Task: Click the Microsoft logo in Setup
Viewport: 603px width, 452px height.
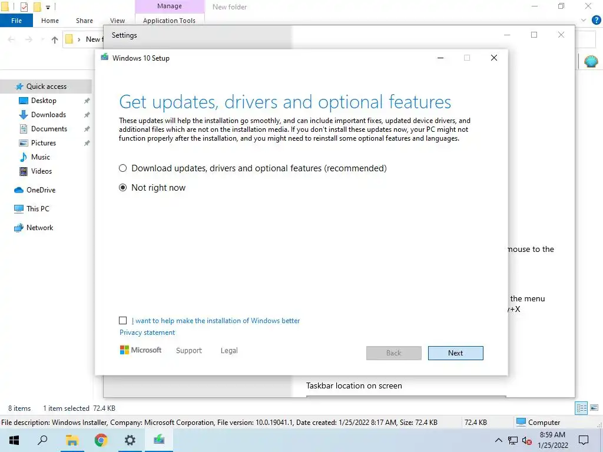Action: [141, 350]
